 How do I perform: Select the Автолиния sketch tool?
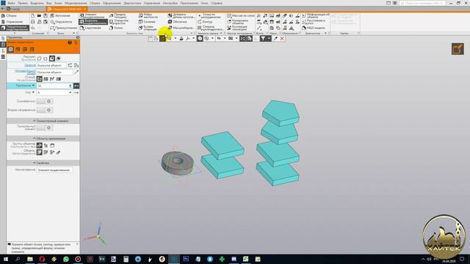point(60,15)
